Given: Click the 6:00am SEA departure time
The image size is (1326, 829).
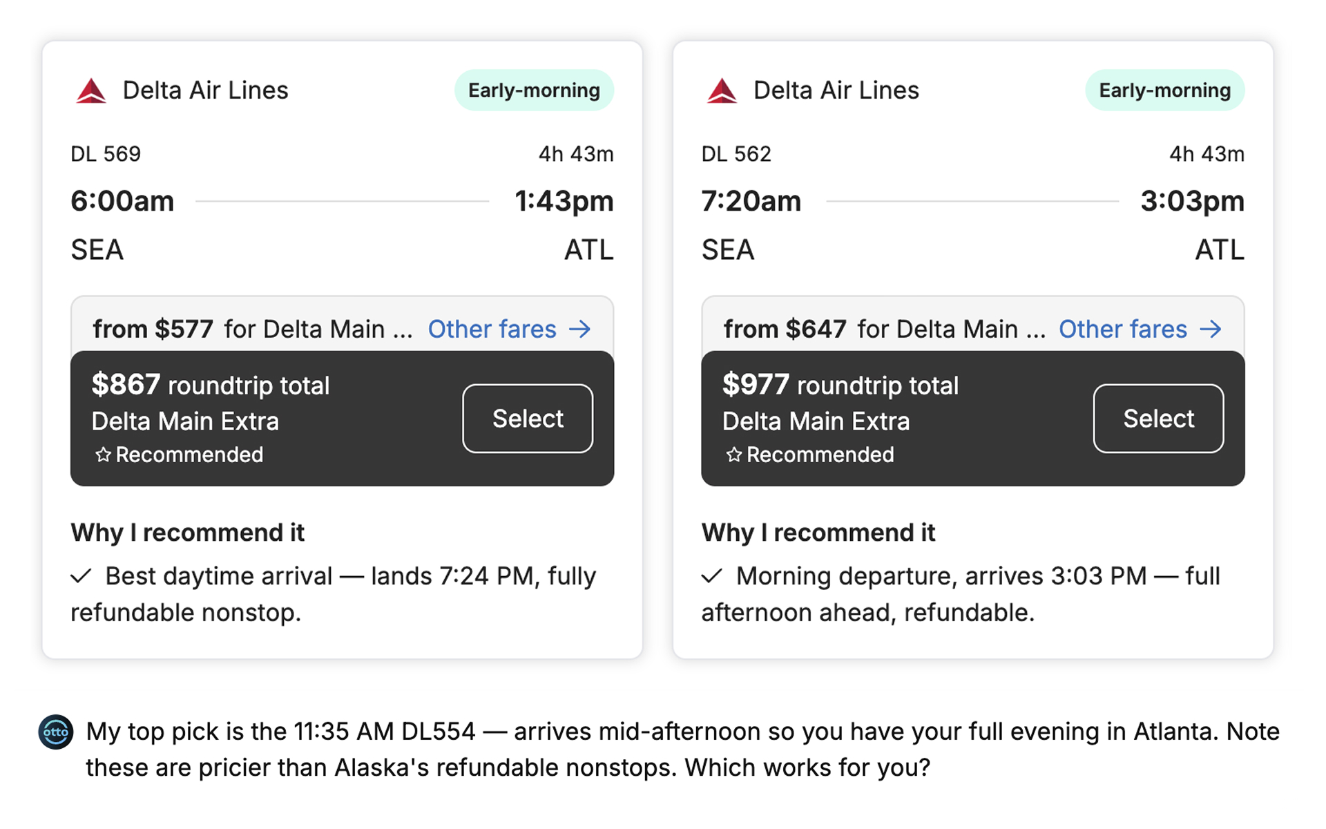Looking at the screenshot, I should pyautogui.click(x=122, y=201).
